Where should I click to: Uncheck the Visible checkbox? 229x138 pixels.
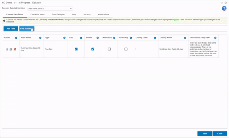point(93,49)
